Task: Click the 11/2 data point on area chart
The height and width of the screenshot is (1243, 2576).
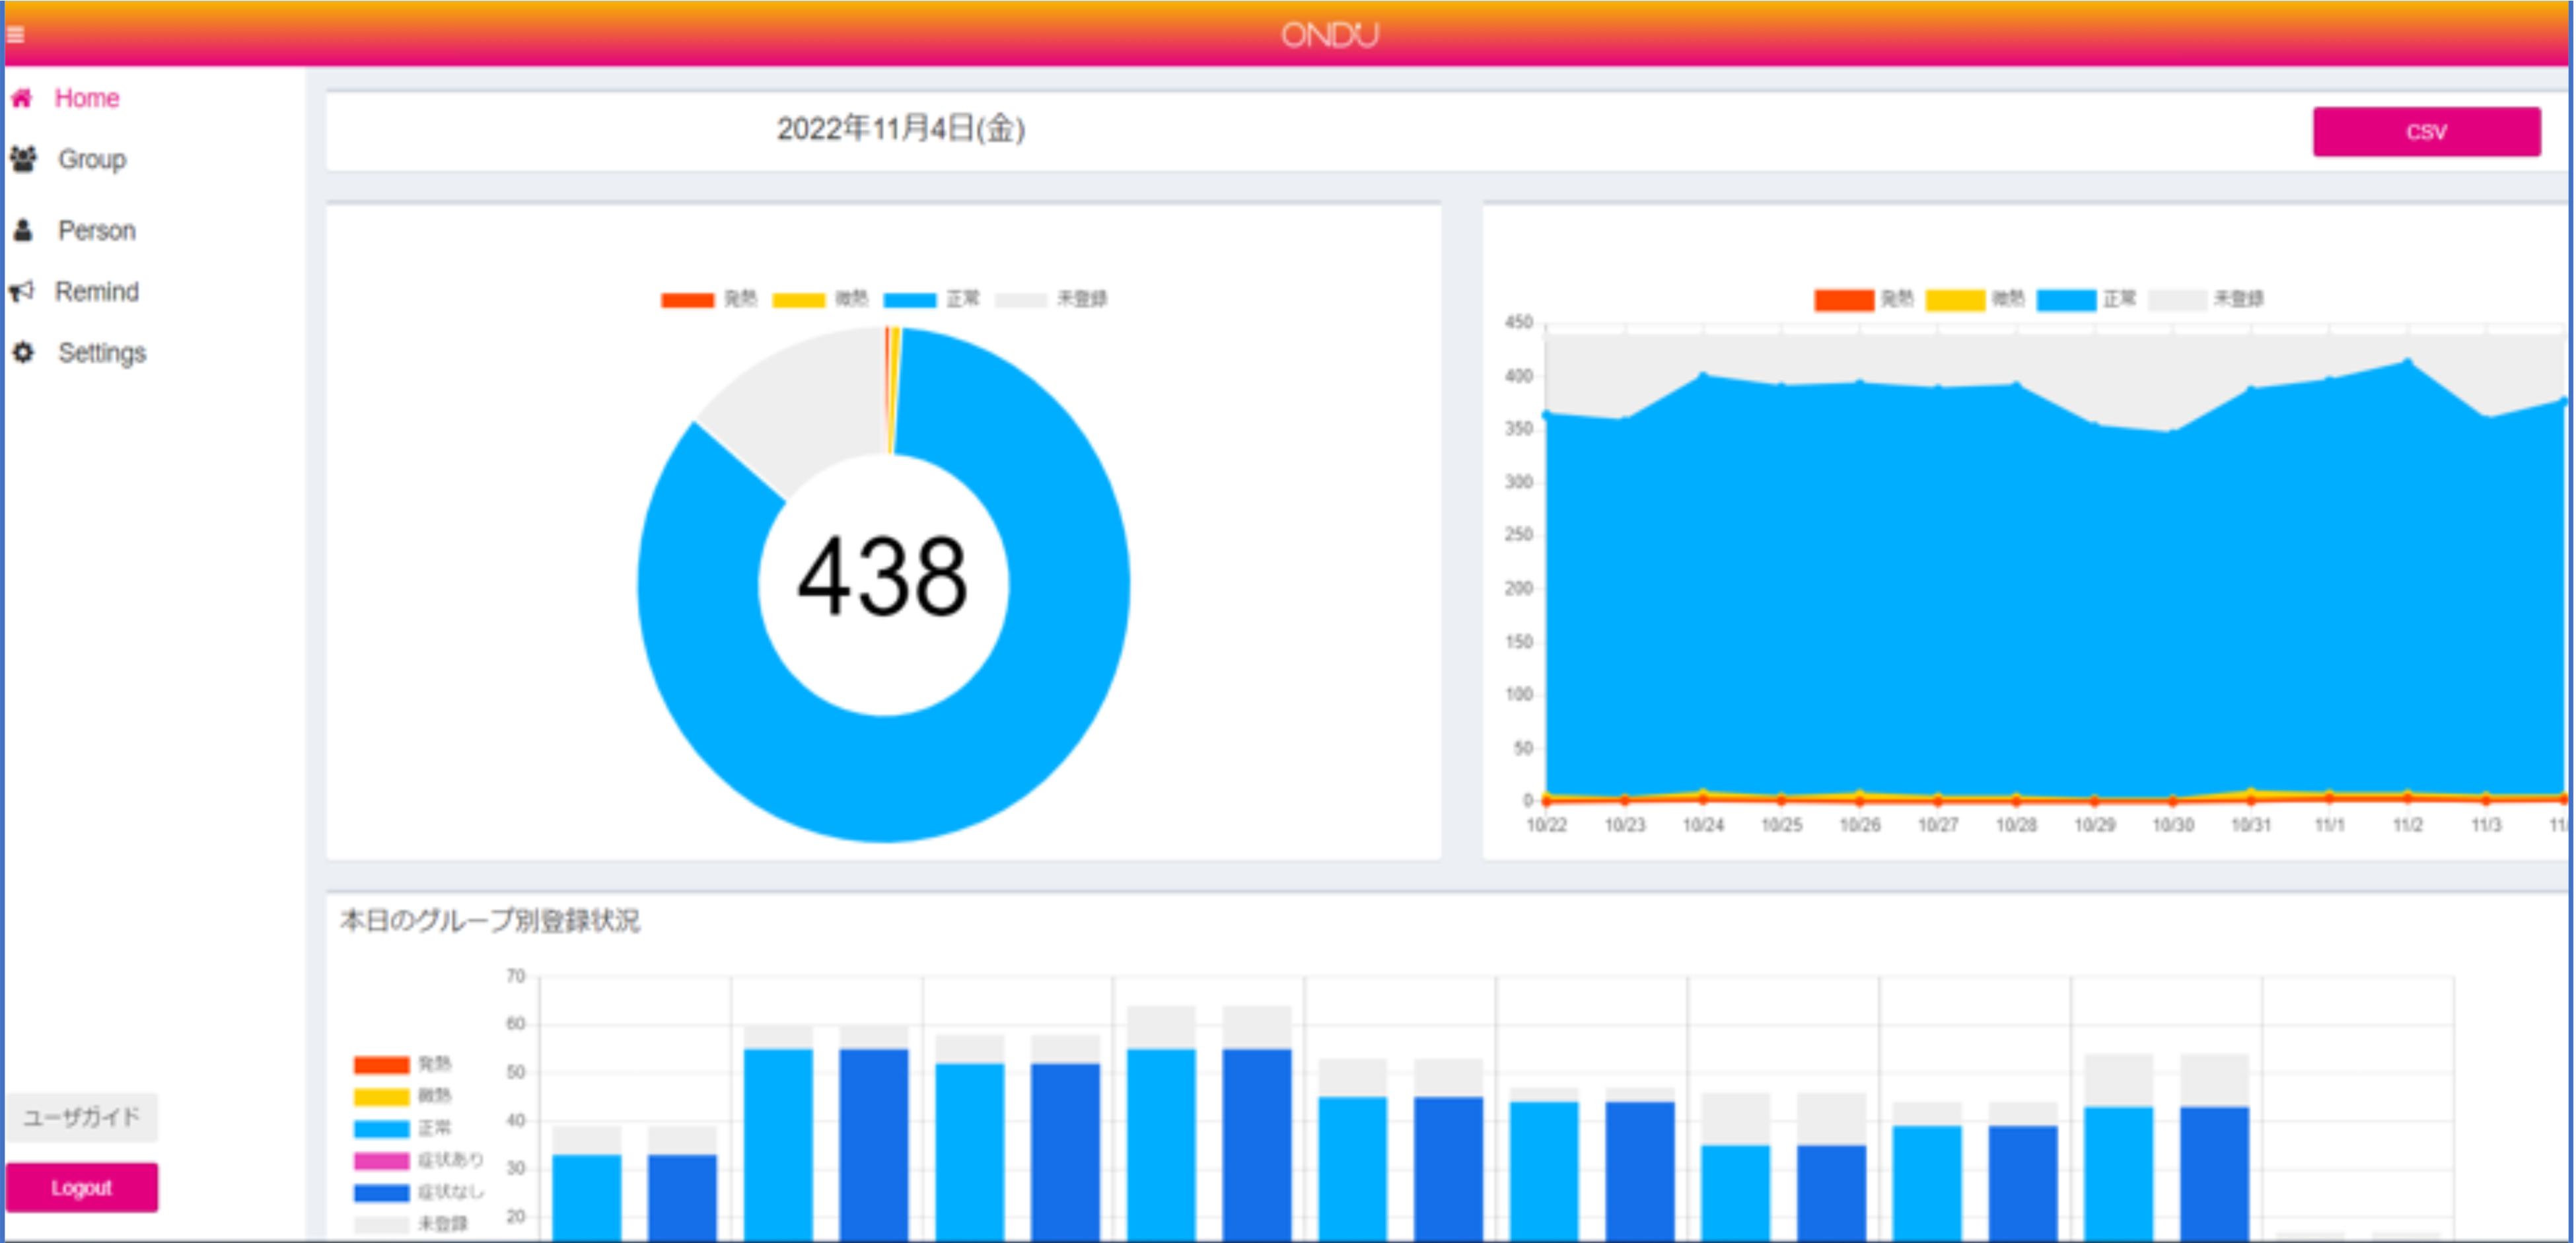Action: point(2408,363)
